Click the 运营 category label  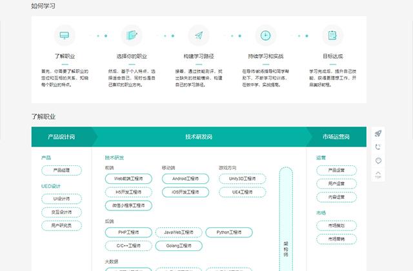[321, 157]
